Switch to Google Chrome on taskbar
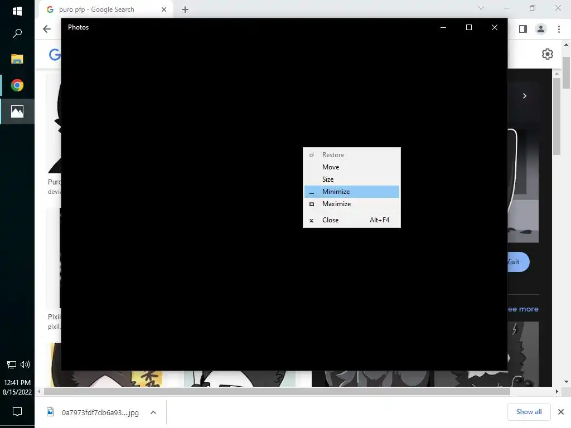 coord(17,85)
